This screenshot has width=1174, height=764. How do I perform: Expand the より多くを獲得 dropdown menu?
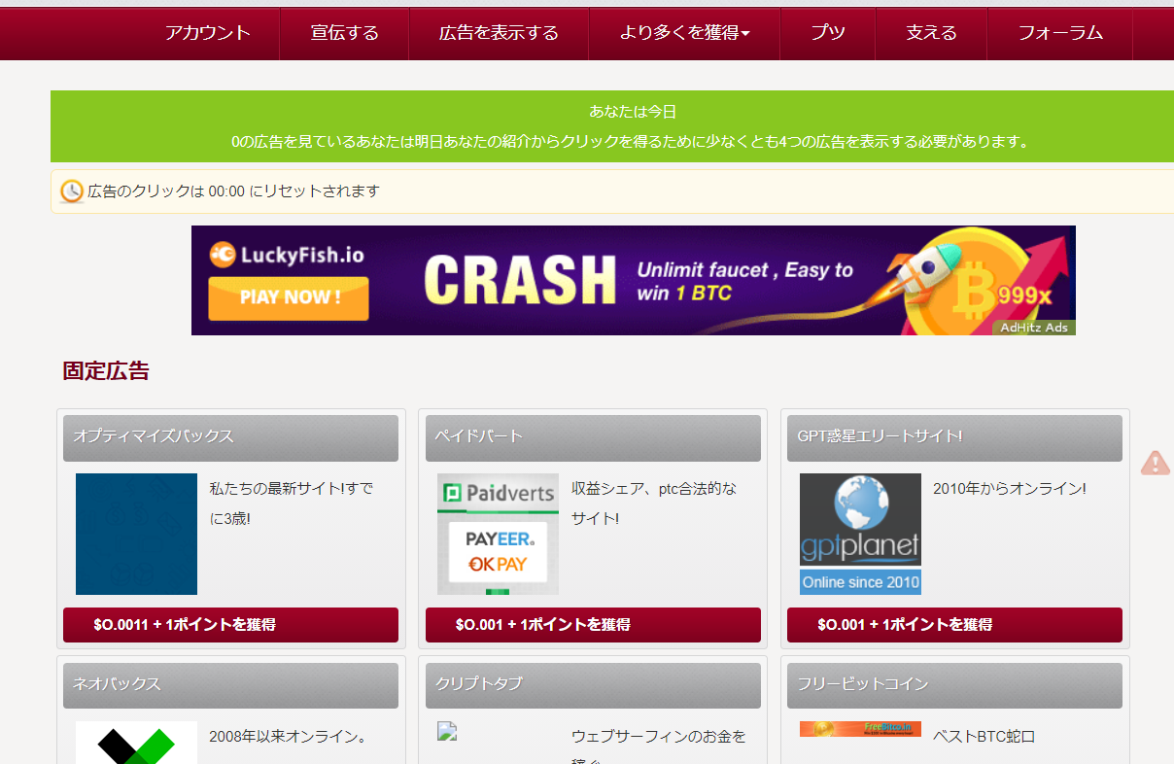684,33
